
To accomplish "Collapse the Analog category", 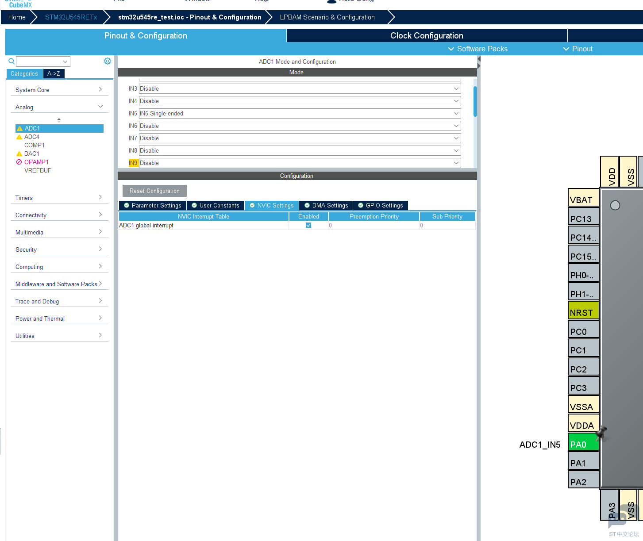I will [59, 107].
